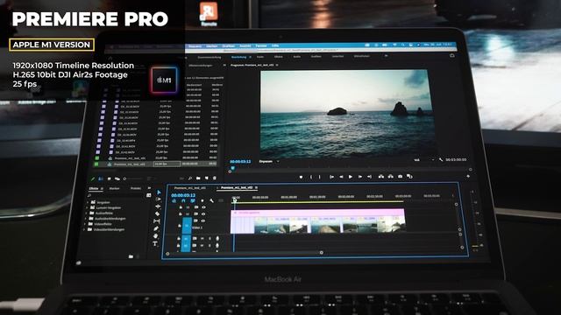Screen dimensions: 561x315
Task: Go to Out point in Program monitor
Action: (369, 177)
